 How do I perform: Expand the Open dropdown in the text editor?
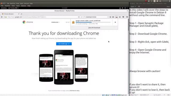click(x=133, y=6)
